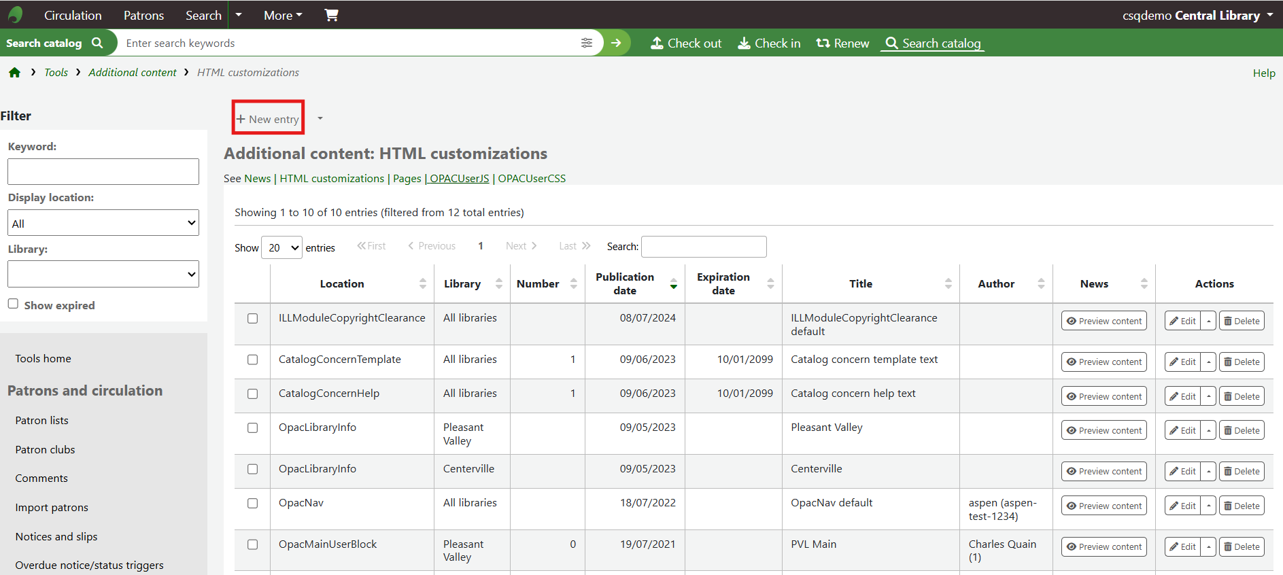
Task: Click the home breadcrumb icon
Action: [14, 73]
